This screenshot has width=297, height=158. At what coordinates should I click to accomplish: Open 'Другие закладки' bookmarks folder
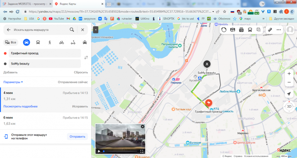[x=282, y=19]
